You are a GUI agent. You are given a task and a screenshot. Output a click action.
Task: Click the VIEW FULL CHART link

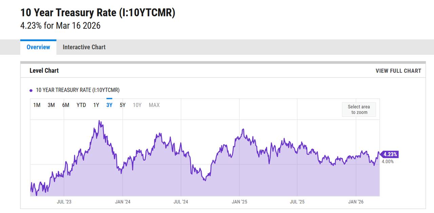pyautogui.click(x=398, y=71)
